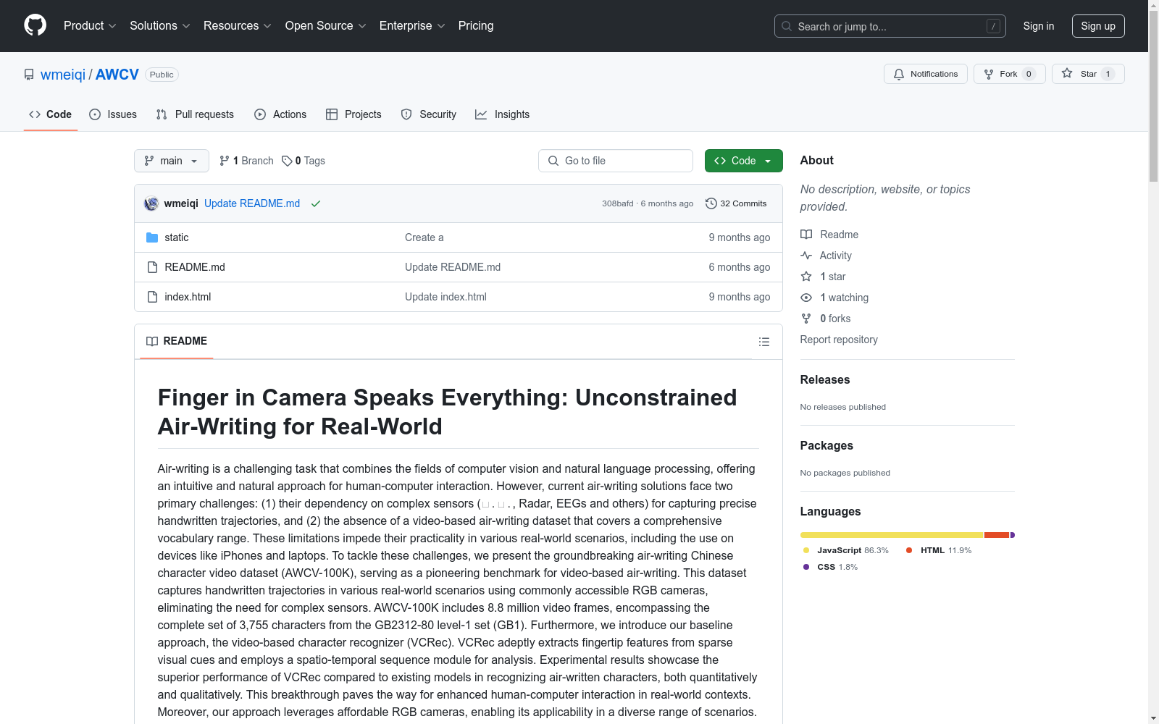Click the index.html file icon
The image size is (1159, 724).
[x=152, y=297]
